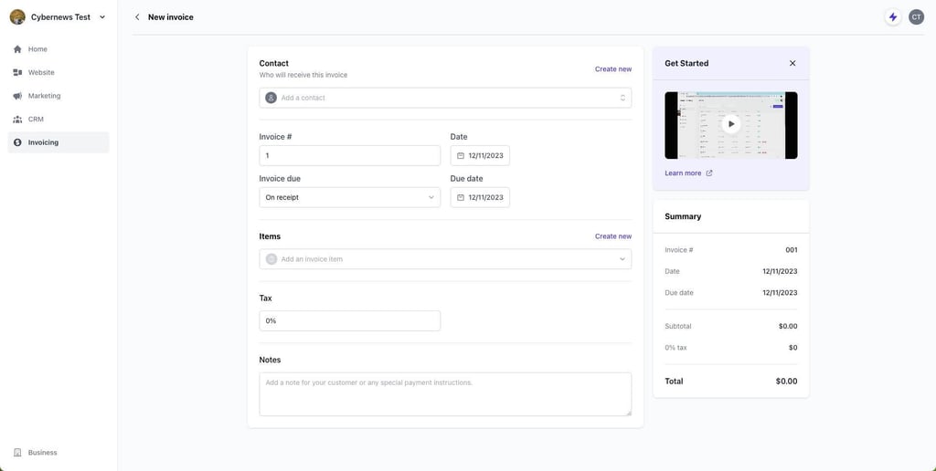Click the Website icon in sidebar

(17, 72)
